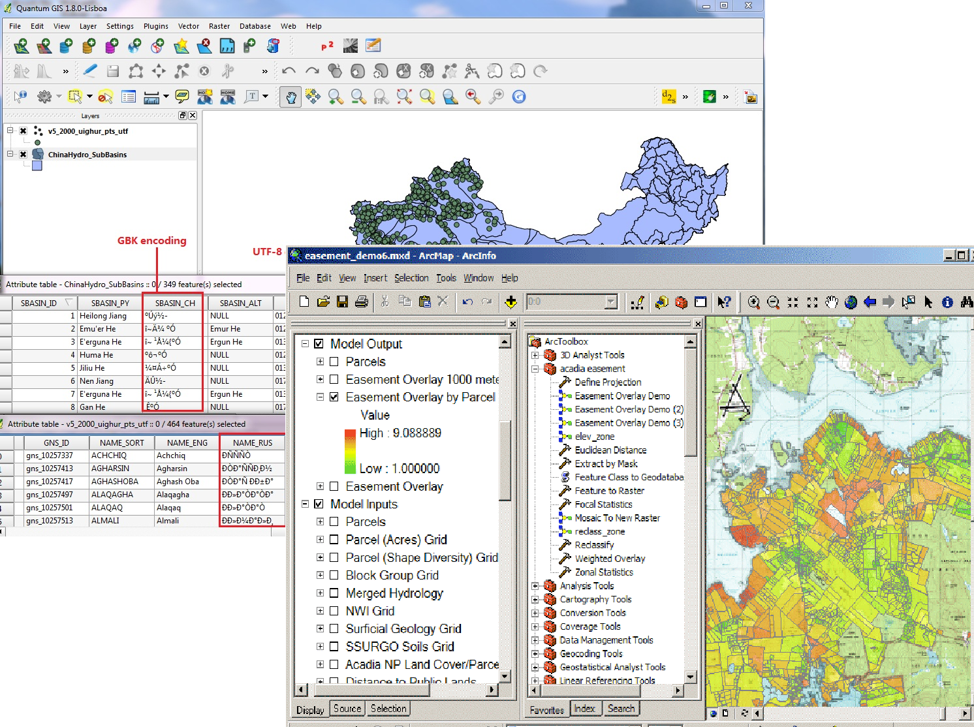The width and height of the screenshot is (974, 727).
Task: Click Add Data yellow plus icon in ArcMap
Action: (511, 302)
